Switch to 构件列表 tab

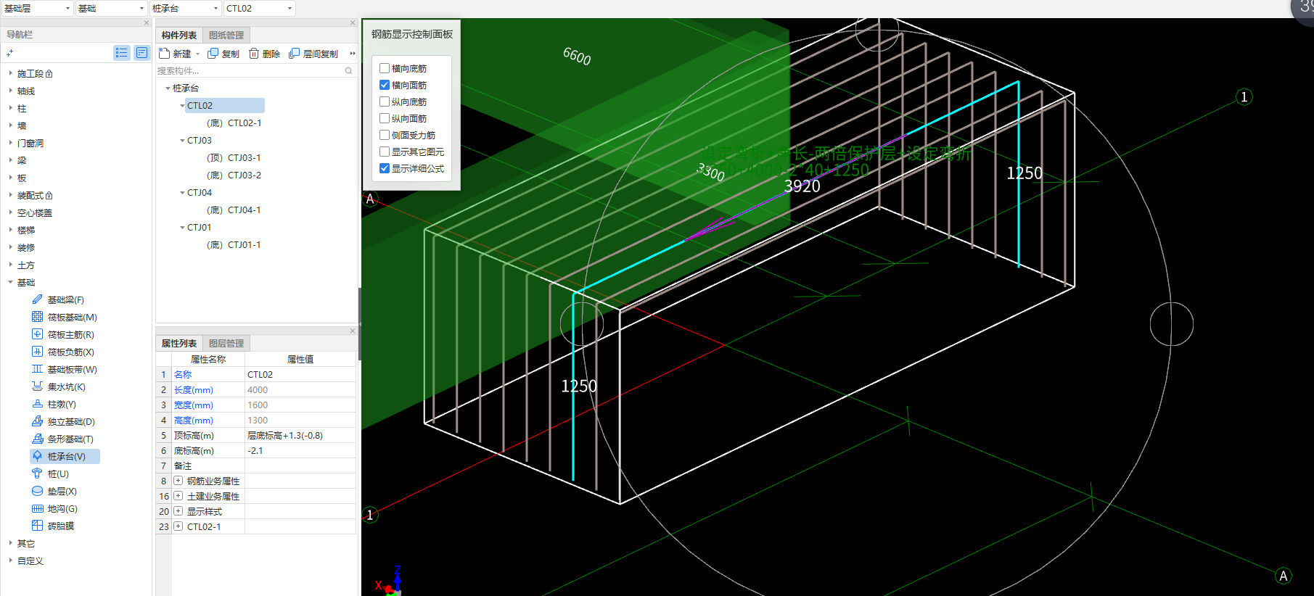pos(179,35)
